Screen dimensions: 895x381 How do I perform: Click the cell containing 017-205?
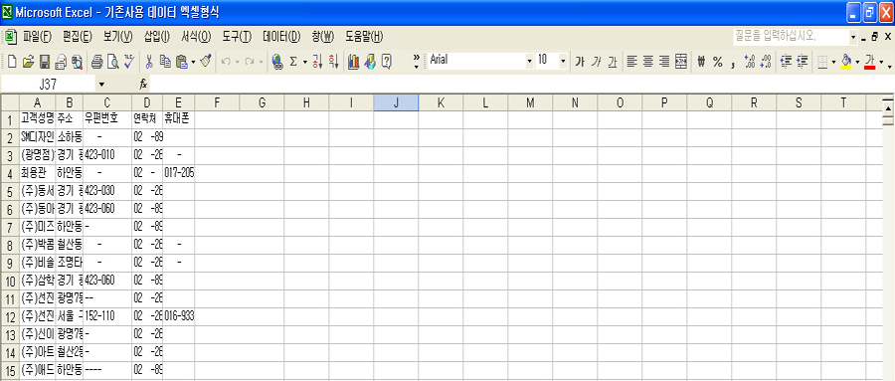coord(179,173)
